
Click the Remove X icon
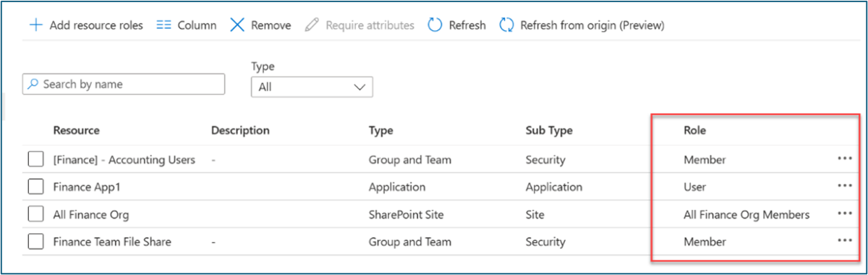tap(237, 25)
